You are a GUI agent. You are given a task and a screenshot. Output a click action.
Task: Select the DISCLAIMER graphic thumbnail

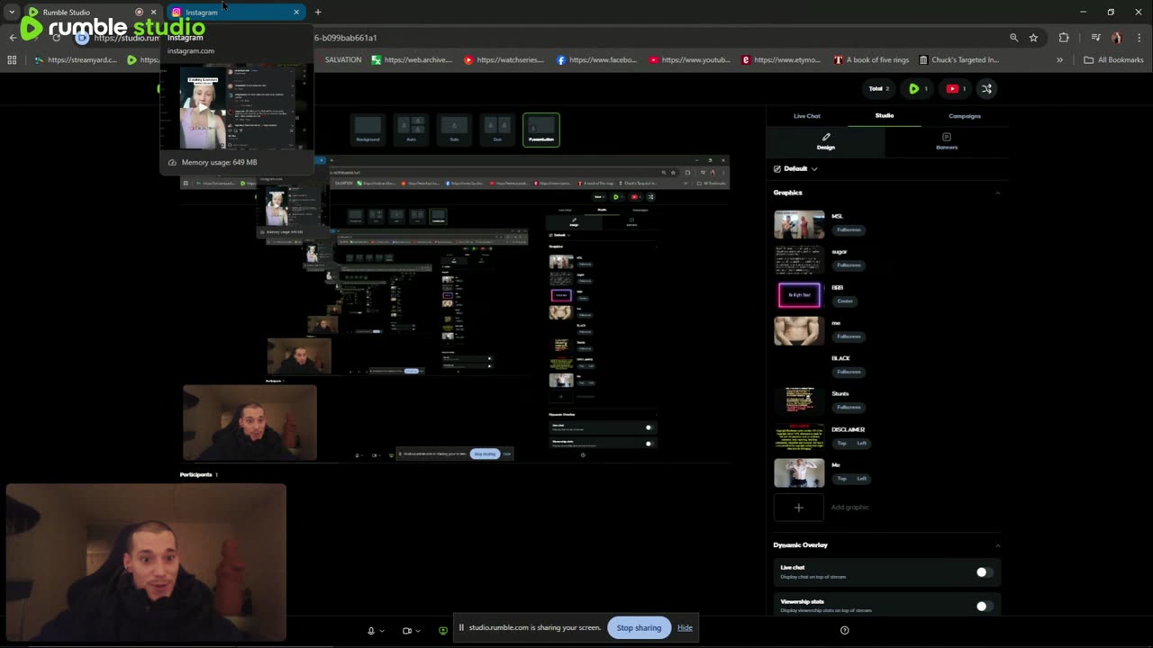tap(799, 436)
